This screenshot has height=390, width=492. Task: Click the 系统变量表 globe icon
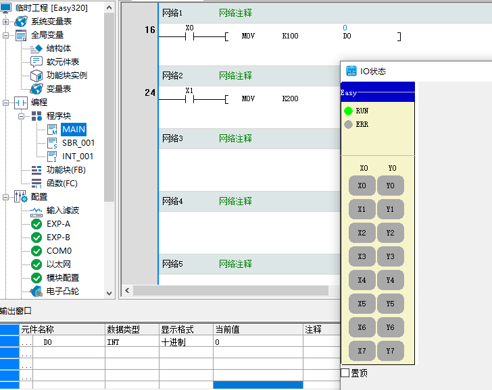tap(21, 22)
